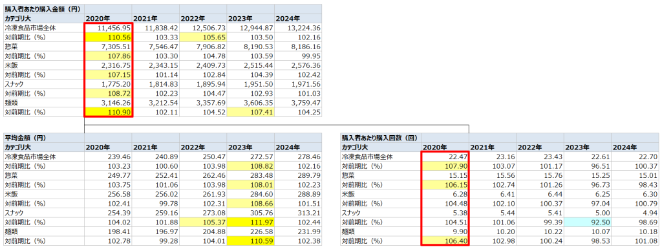The width and height of the screenshot is (662, 249).
Task: Click the 108.82 cell in 平均金額 table
Action: coord(250,166)
